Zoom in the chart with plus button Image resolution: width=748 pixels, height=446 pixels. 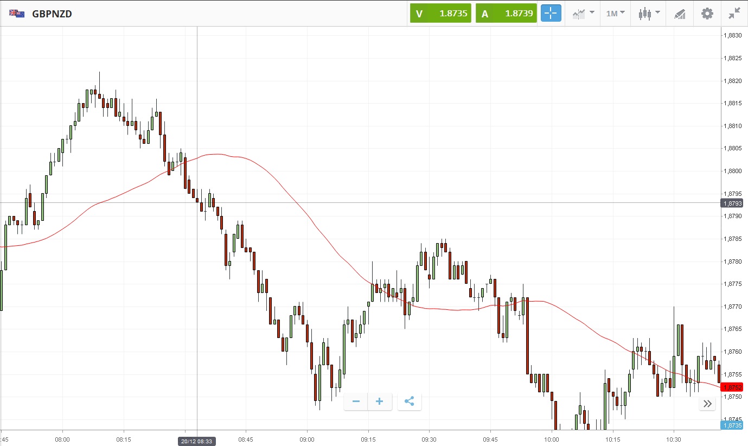(x=380, y=402)
